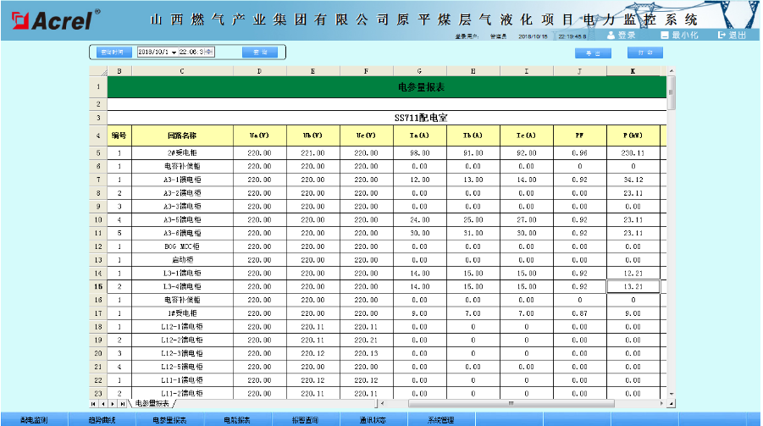Viewport: 763px width, 426px height.
Task: Select column C header
Action: click(182, 72)
